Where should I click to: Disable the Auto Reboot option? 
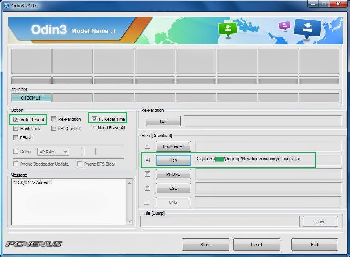(16, 119)
